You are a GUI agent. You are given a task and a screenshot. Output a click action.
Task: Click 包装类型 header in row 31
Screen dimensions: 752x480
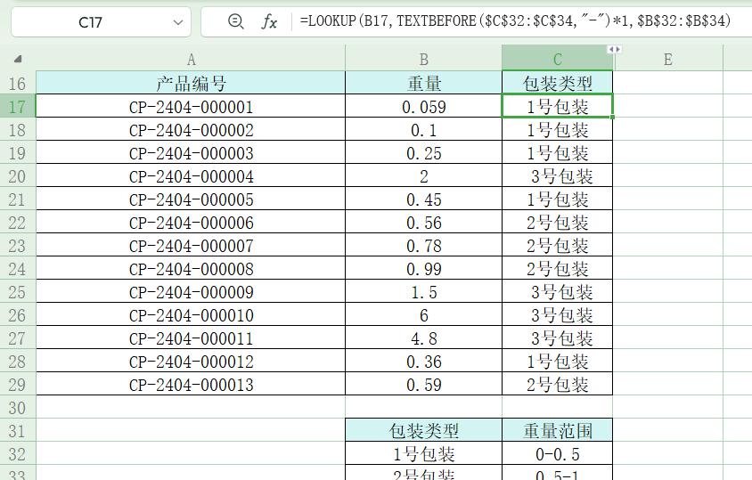[423, 430]
